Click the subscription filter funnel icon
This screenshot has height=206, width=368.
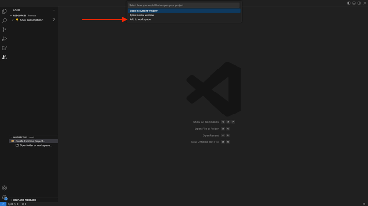coord(54,20)
